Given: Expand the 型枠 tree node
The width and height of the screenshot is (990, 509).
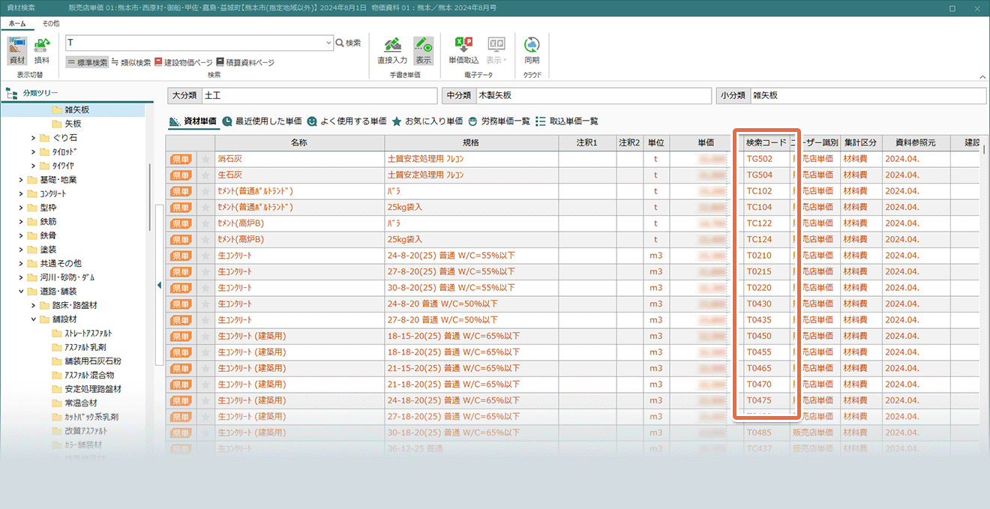Looking at the screenshot, I should (x=21, y=208).
